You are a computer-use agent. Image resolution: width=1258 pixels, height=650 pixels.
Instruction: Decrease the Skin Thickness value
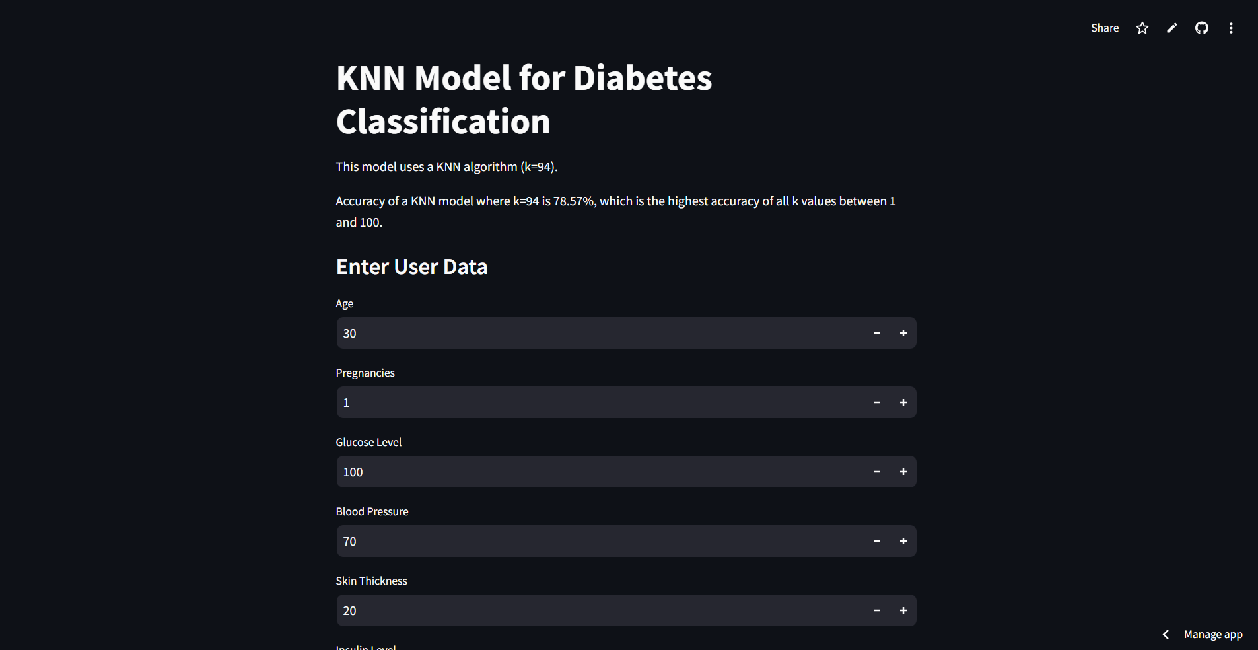click(x=876, y=610)
